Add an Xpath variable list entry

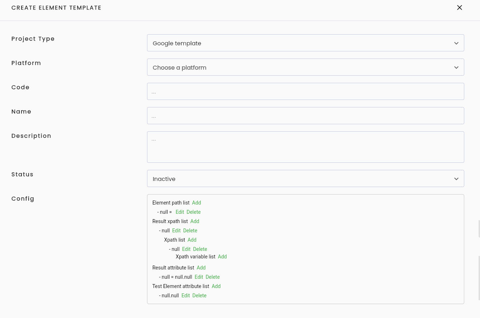pos(222,257)
